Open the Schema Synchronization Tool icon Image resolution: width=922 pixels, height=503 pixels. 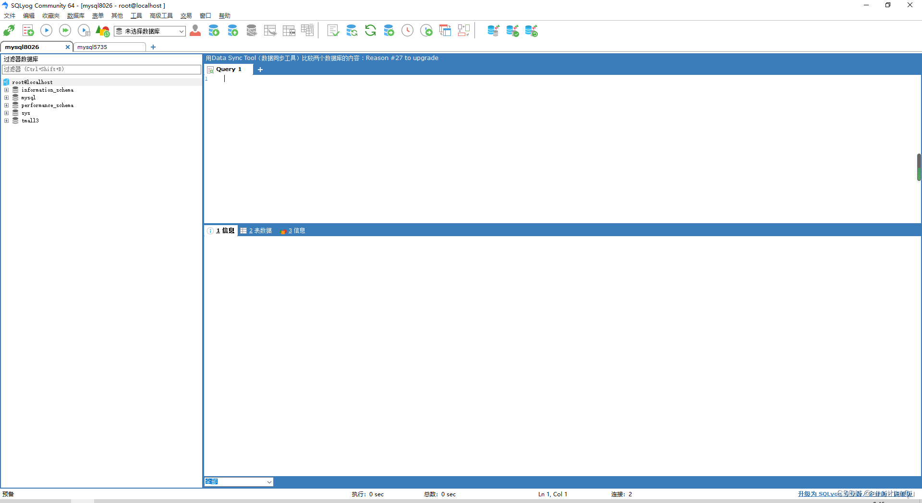pyautogui.click(x=352, y=31)
